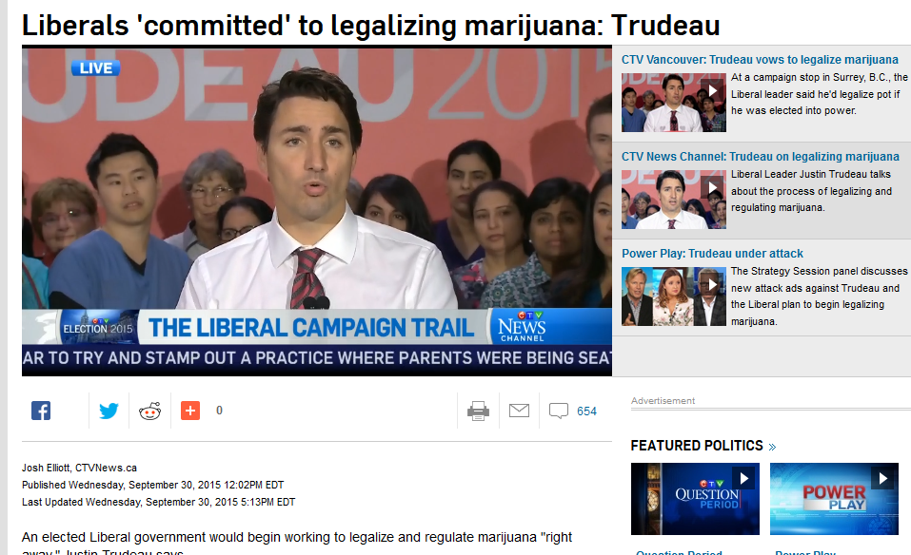Share article on Facebook icon

click(41, 411)
